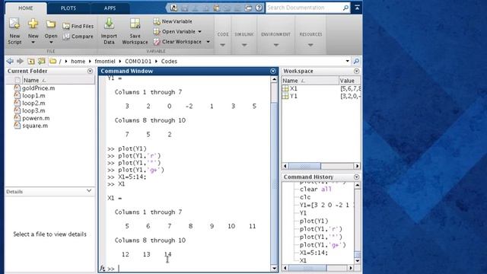487x274 pixels.
Task: Select loop2.m file
Action: pos(33,104)
